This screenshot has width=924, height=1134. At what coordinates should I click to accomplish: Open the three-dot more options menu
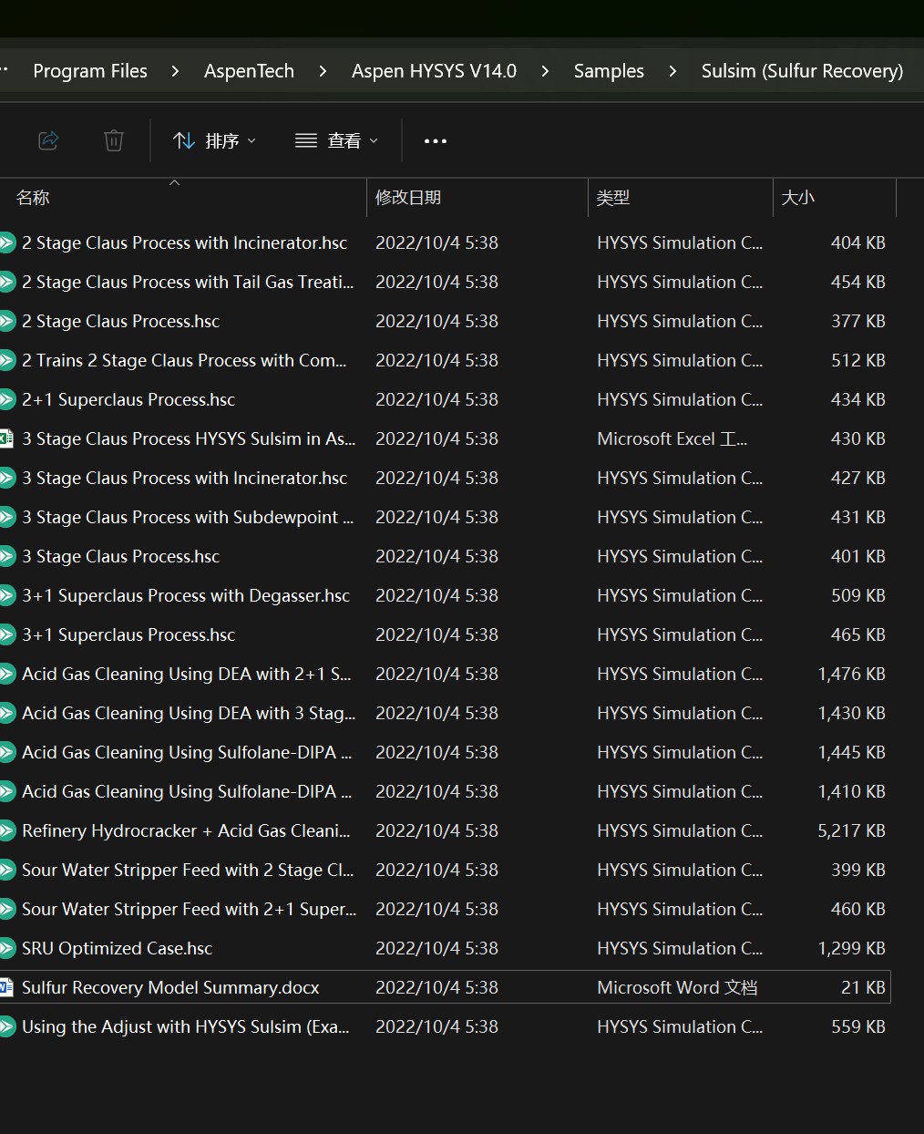[436, 140]
